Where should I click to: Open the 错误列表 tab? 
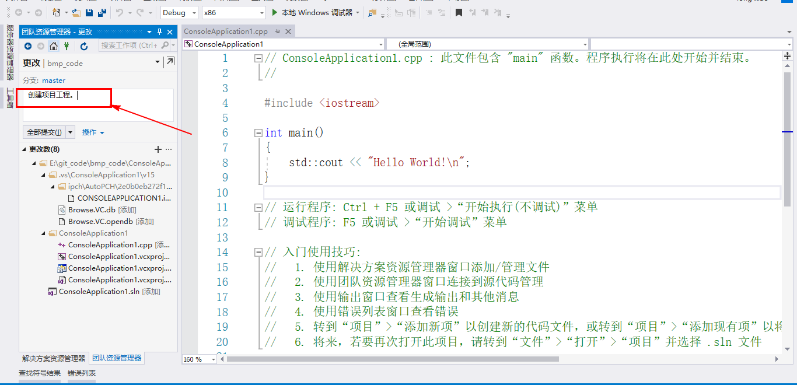click(82, 373)
